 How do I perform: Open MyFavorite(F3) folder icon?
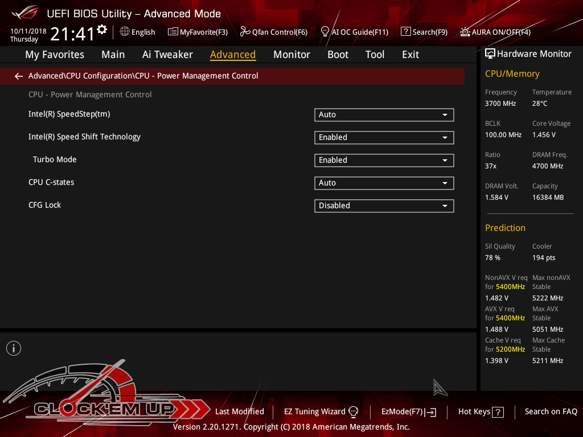(x=173, y=32)
